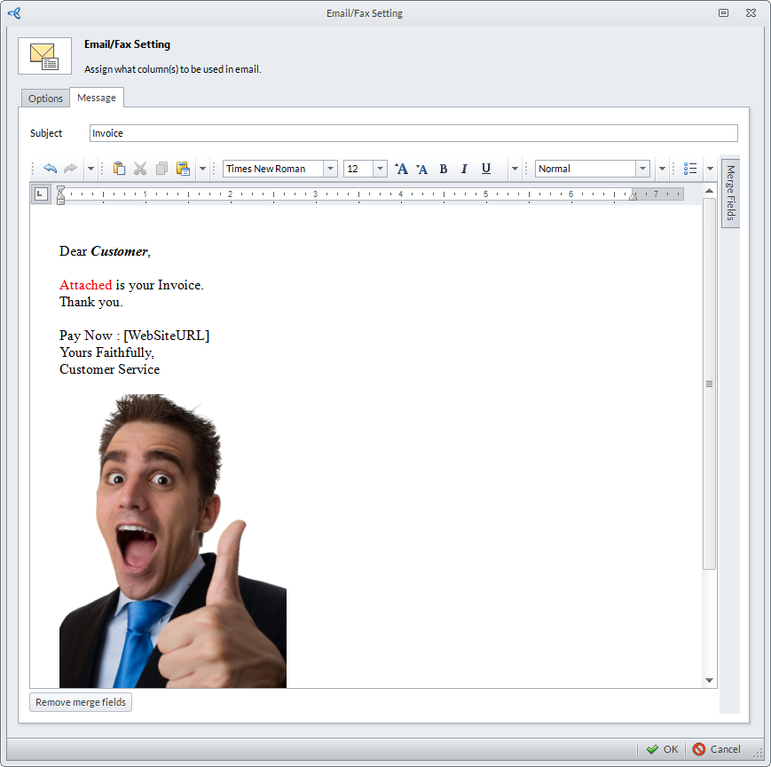Open the Normal style dropdown

click(642, 169)
